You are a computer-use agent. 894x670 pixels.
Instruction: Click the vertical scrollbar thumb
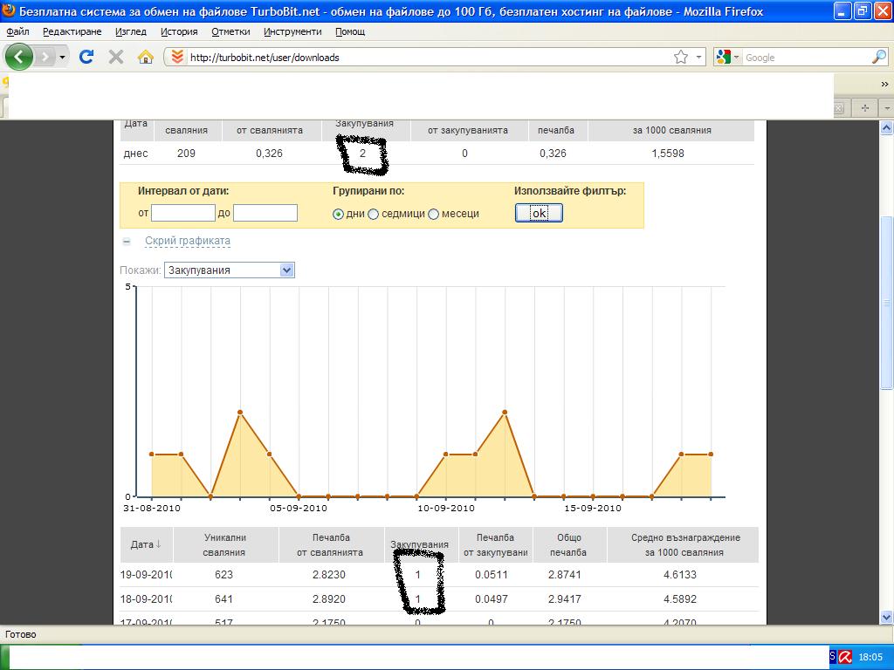[x=886, y=303]
